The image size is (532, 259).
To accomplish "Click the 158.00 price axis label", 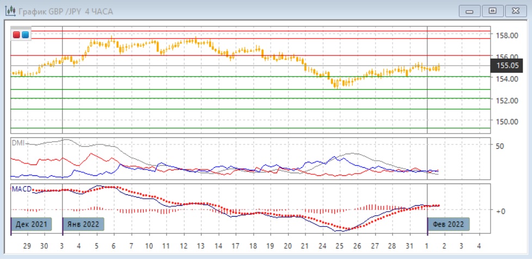I will (x=506, y=36).
